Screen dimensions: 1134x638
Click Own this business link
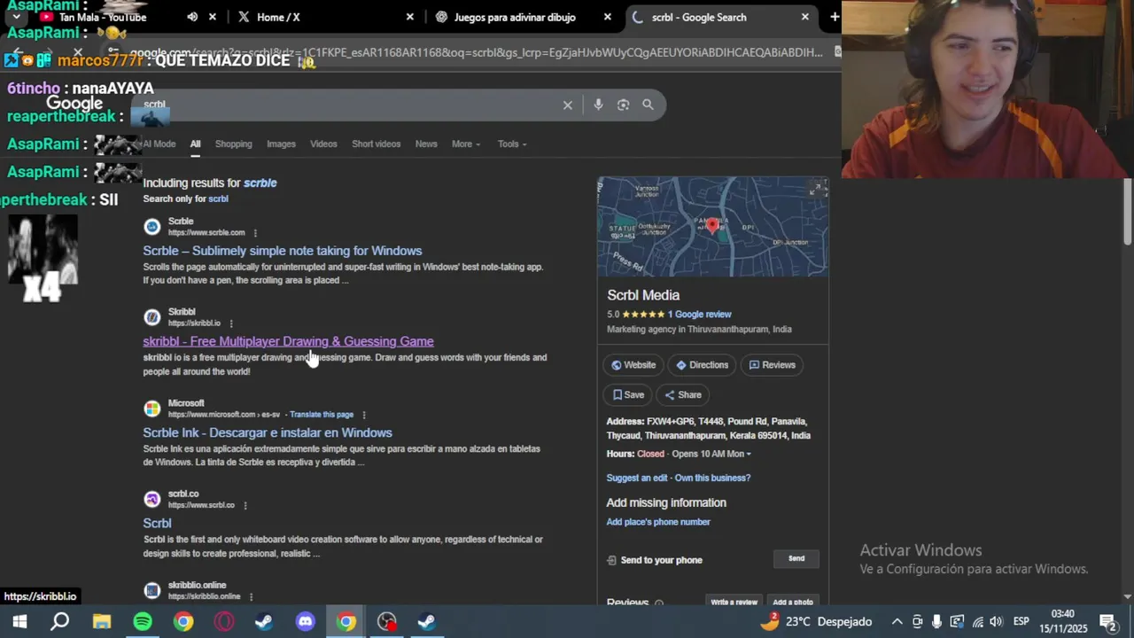tap(713, 478)
